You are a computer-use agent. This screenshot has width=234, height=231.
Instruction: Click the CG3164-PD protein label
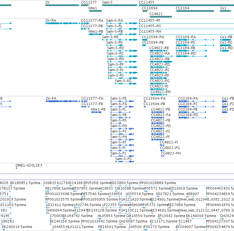click(188, 115)
